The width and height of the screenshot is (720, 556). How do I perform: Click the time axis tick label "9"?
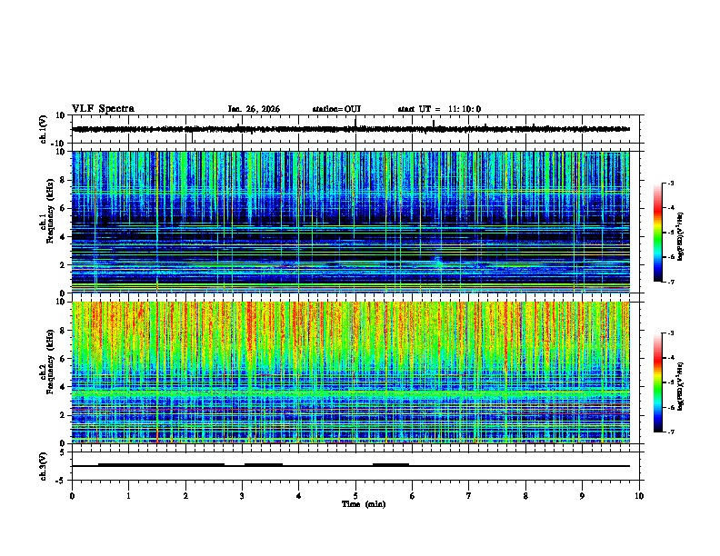pyautogui.click(x=582, y=496)
